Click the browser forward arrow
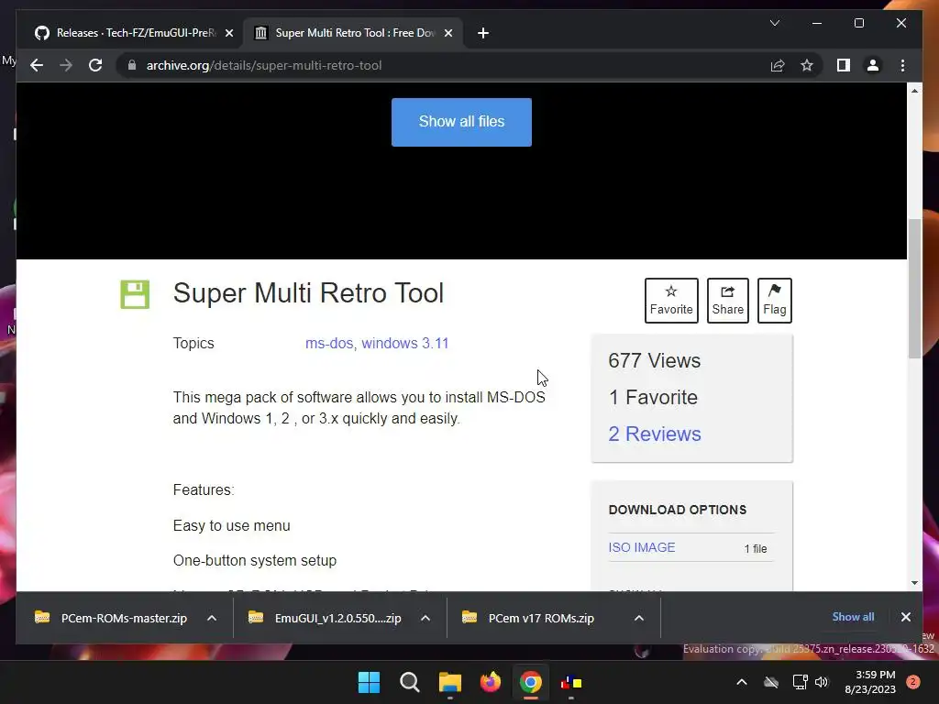939x704 pixels. click(x=66, y=65)
